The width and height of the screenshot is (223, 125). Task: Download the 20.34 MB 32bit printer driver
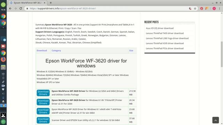[x=43, y=102]
